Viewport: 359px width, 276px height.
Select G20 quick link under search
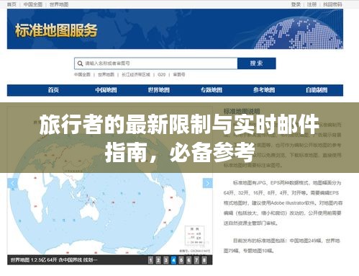point(162,74)
